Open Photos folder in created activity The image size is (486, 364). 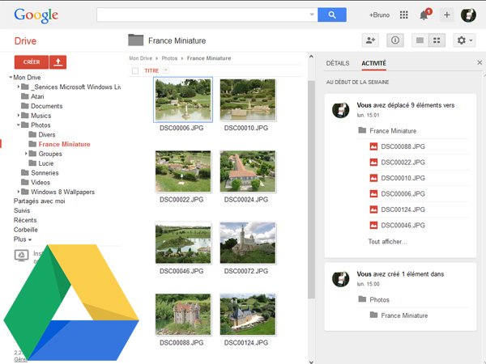coord(373,299)
